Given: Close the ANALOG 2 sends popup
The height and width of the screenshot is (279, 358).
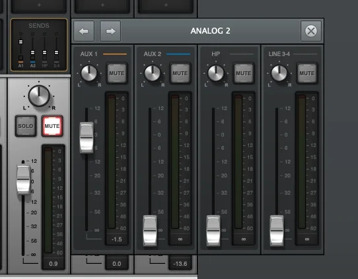Looking at the screenshot, I should click(x=311, y=31).
